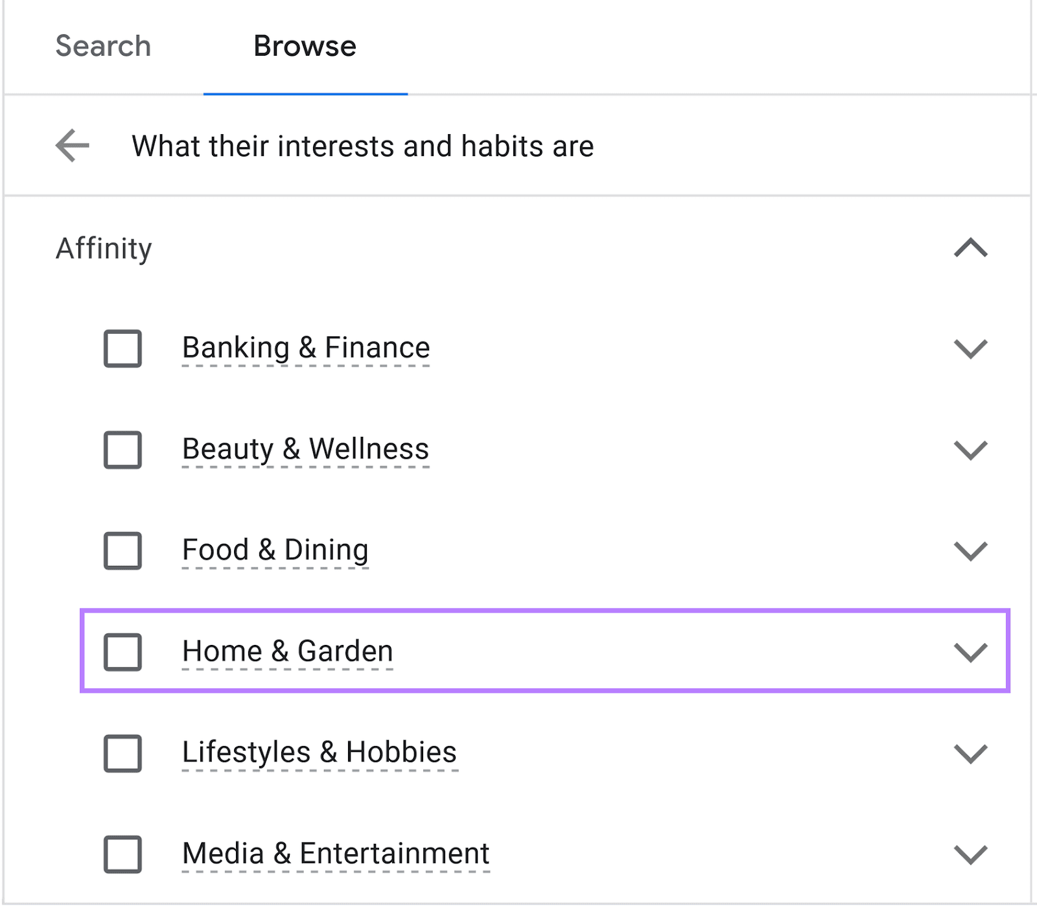Screen dimensions: 1037x910
Task: Click the Lifestyles & Hobbies label
Action: tap(320, 752)
